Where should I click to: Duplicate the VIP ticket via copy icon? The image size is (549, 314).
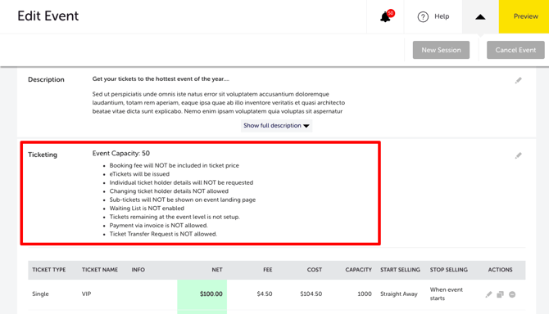pyautogui.click(x=501, y=294)
